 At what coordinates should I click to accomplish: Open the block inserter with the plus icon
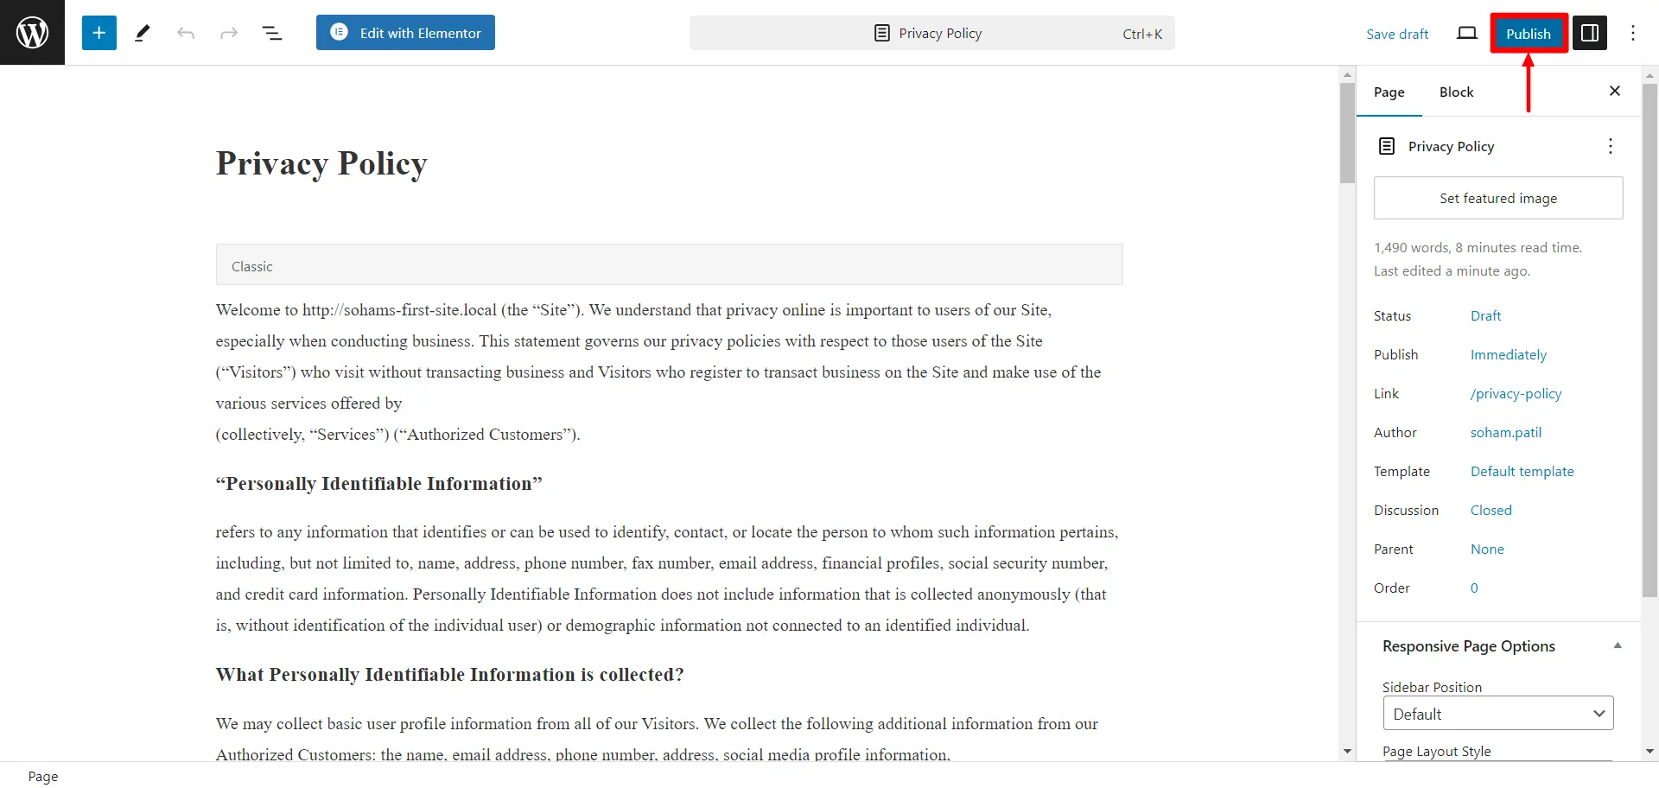[x=99, y=32]
